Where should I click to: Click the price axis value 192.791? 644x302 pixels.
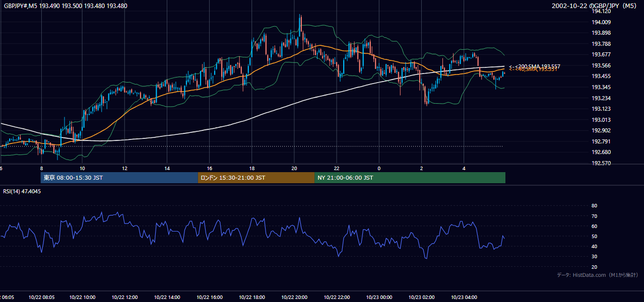click(x=602, y=141)
